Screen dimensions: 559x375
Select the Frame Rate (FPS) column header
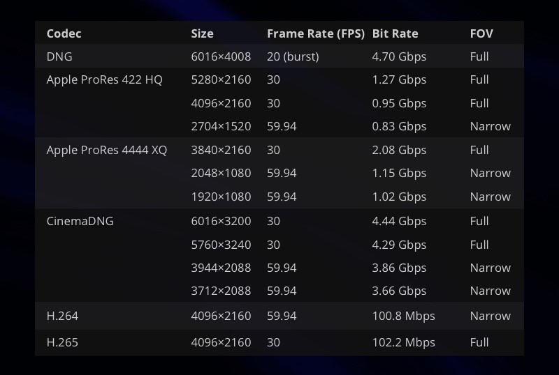coord(316,33)
